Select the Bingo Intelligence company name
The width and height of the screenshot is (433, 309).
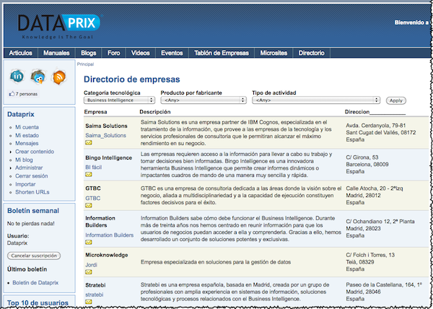108,158
